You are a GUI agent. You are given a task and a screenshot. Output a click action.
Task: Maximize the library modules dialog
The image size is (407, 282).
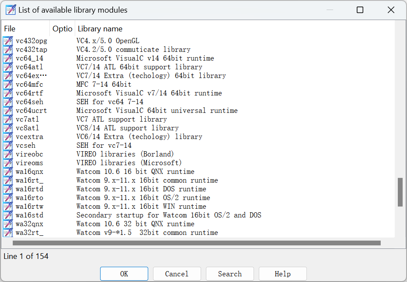click(360, 10)
